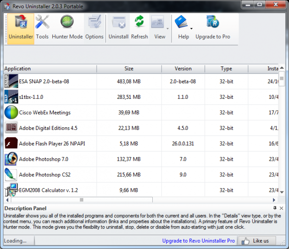The image size is (289, 249).
Task: Click the horizontal scrollbar thumb
Action: [82, 200]
